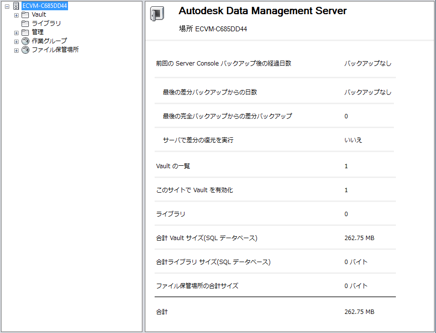Expand the ファイル保管場所 tree node
The height and width of the screenshot is (333, 436).
16,50
